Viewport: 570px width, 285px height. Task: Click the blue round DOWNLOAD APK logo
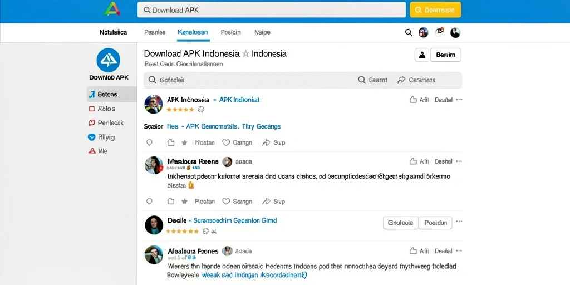click(x=109, y=60)
